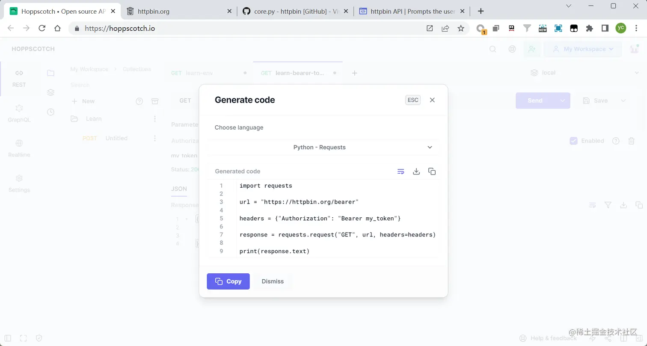Screen dimensions: 647x346
Task: Click the print(response.text) code line
Action: (274, 251)
